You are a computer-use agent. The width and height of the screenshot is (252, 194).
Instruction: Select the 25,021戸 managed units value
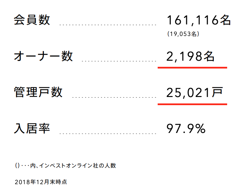194,93
